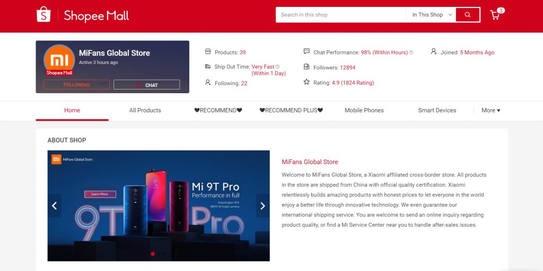Click the 4.9 (1824 Rating) value
Viewport: 543px width, 271px height.
[x=353, y=83]
